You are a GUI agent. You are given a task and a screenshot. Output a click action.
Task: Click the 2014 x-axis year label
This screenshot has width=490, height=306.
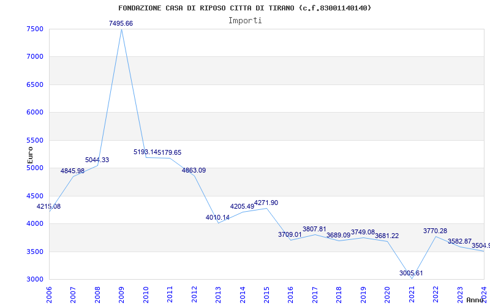coord(243,294)
